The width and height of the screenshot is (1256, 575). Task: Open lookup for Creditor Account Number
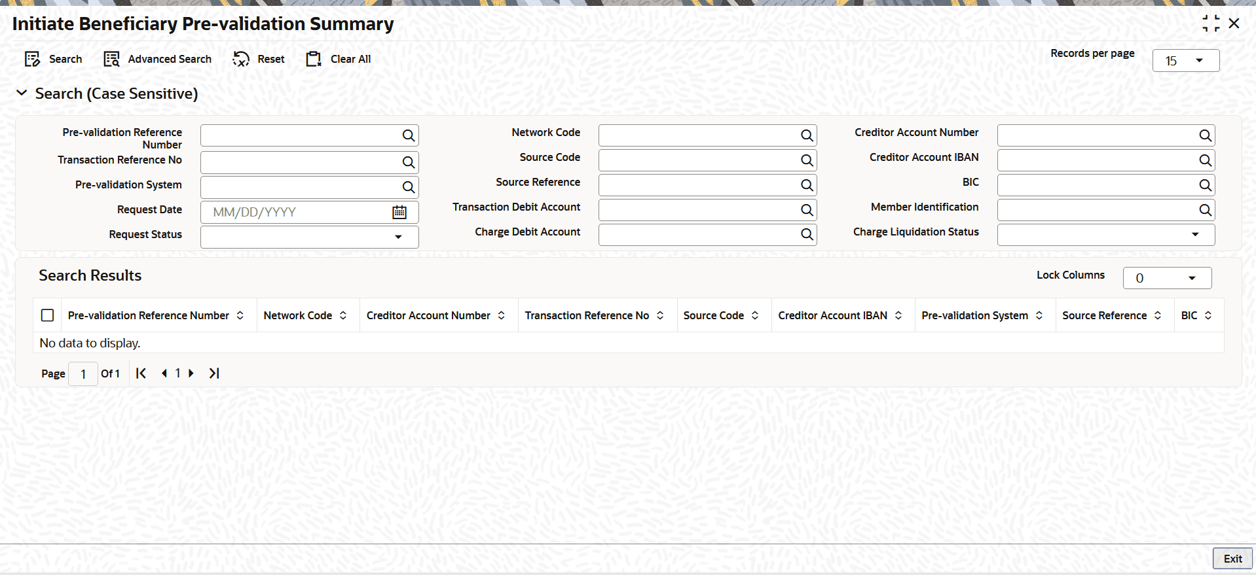1205,135
